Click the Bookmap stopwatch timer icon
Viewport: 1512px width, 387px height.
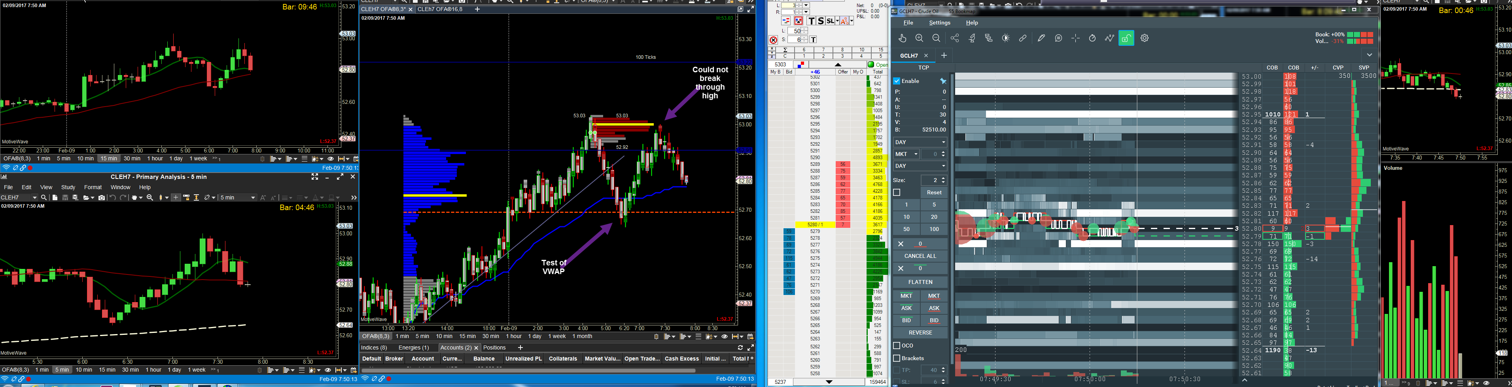(1092, 38)
